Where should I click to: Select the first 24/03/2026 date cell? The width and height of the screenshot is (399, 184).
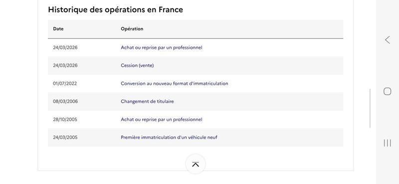coord(65,47)
